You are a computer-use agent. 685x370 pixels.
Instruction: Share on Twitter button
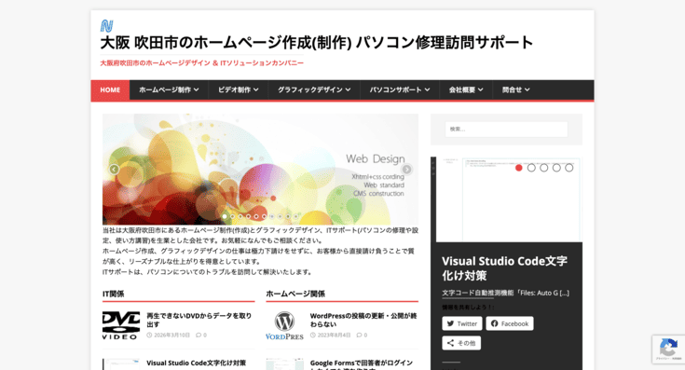point(462,323)
